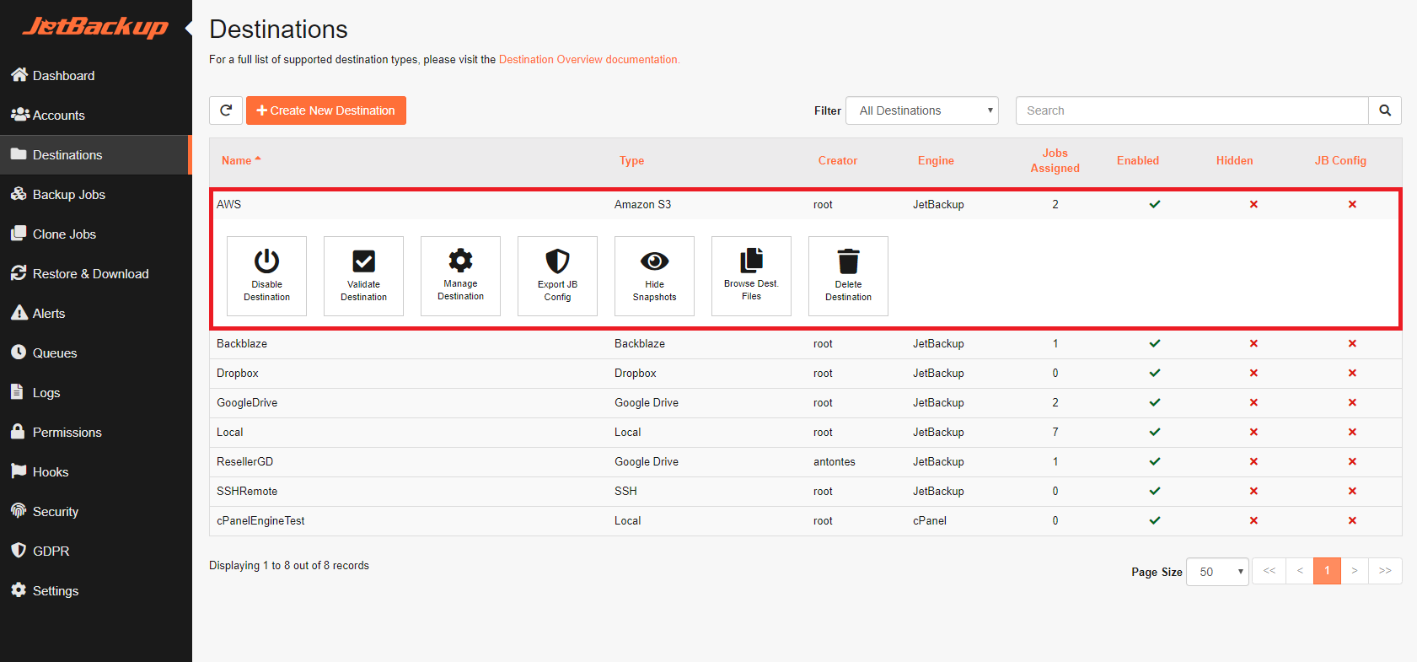Click the Hidden X mark in AWS row

pos(1253,204)
